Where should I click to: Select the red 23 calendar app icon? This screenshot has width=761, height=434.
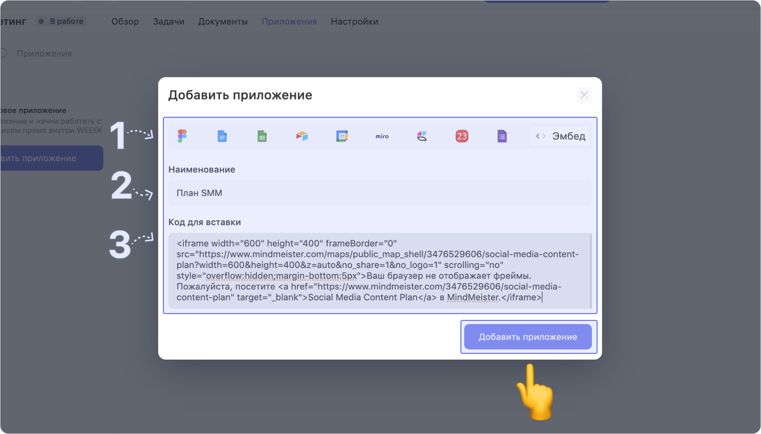coord(461,136)
